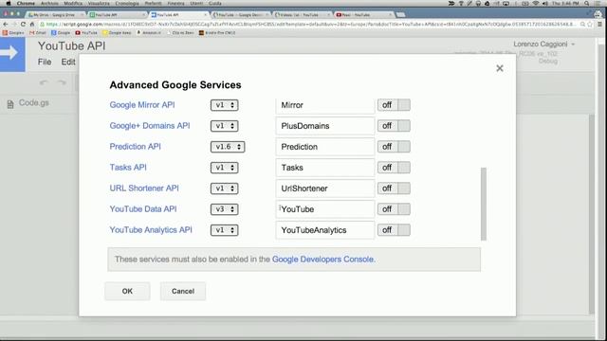Select YouTube Data API v3 version dropdown
This screenshot has height=341, width=607.
(x=224, y=209)
